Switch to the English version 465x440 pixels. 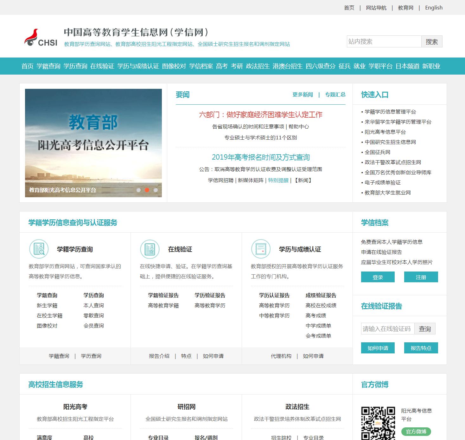434,8
